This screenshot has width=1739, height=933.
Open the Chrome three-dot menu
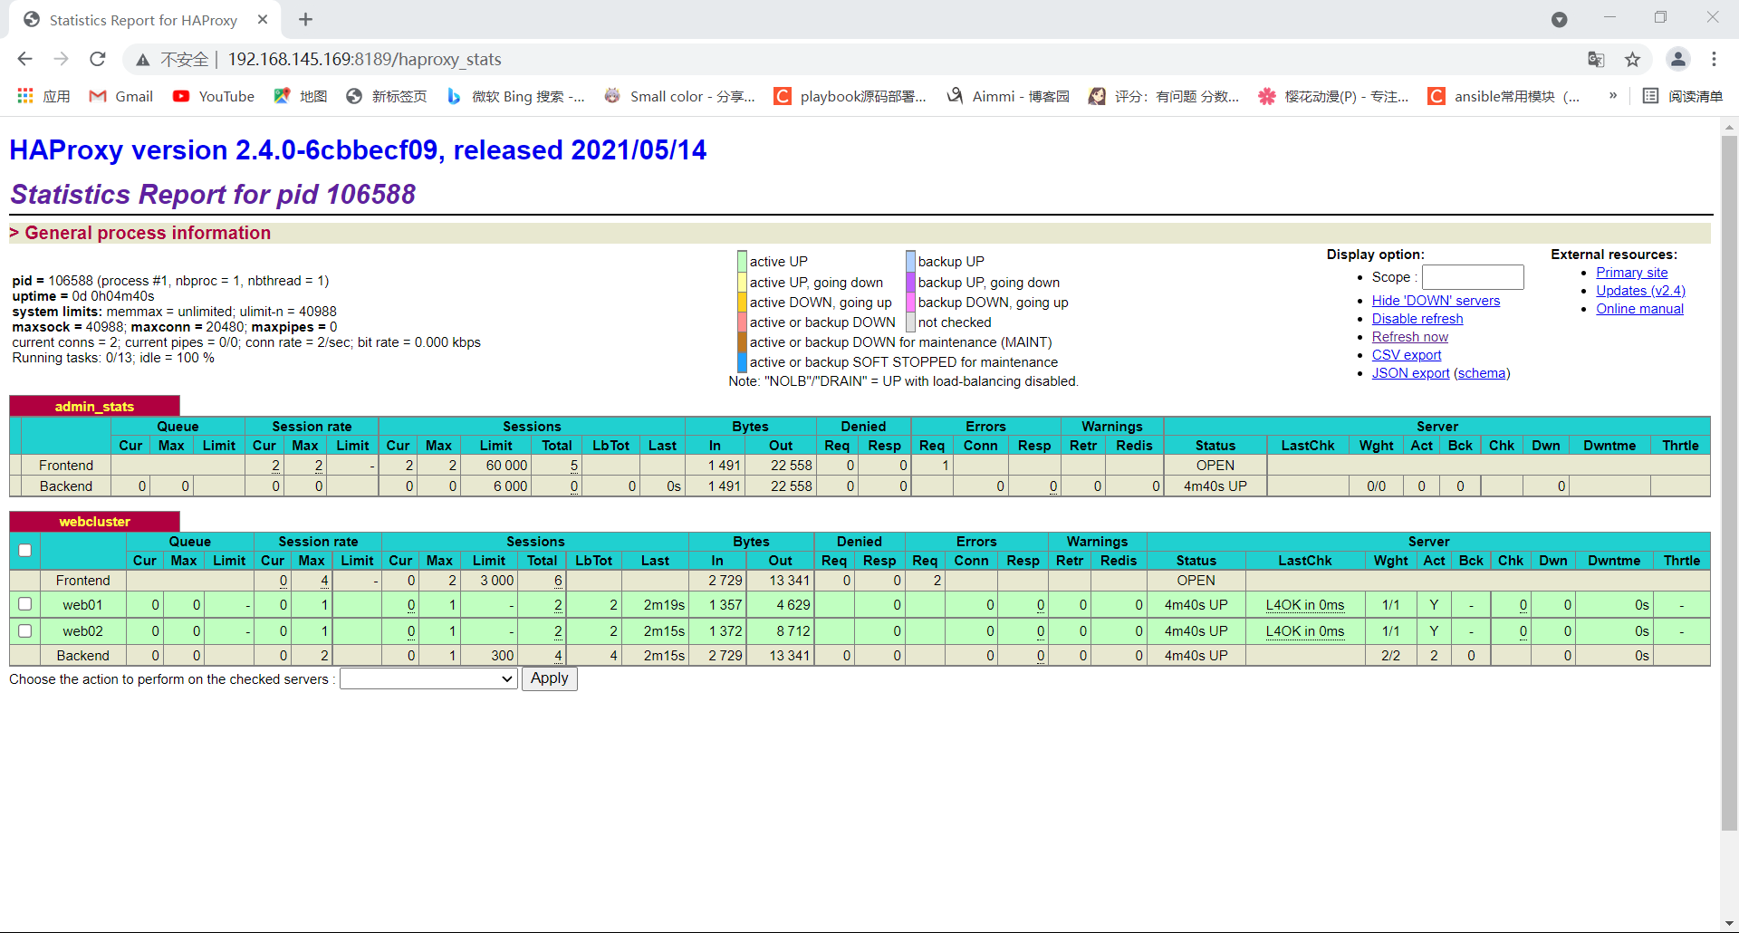[1714, 60]
